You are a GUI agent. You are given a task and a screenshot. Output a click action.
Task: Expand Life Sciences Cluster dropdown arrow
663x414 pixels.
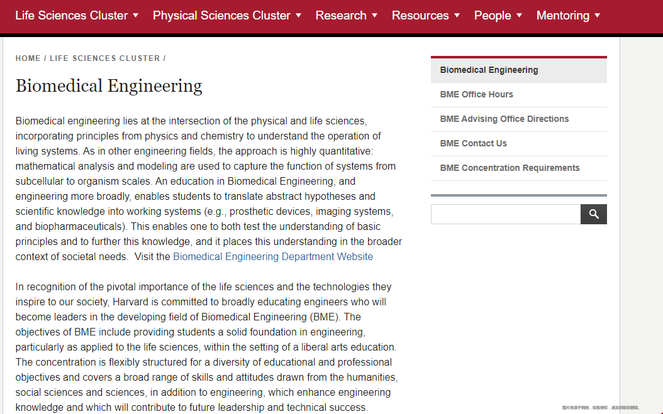click(x=136, y=16)
